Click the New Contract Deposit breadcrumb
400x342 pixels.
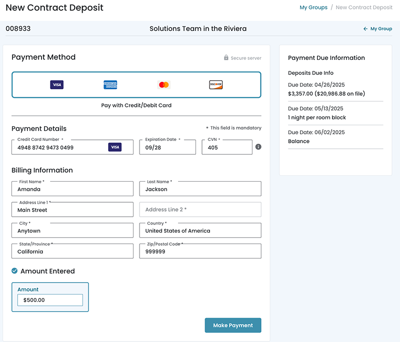[364, 7]
